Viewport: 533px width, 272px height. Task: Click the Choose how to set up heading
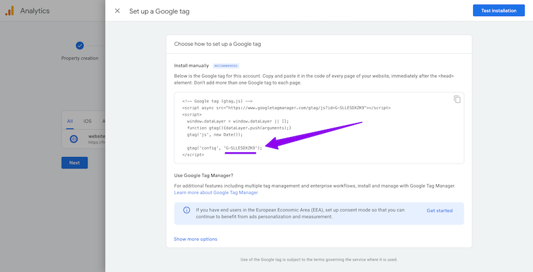[218, 44]
